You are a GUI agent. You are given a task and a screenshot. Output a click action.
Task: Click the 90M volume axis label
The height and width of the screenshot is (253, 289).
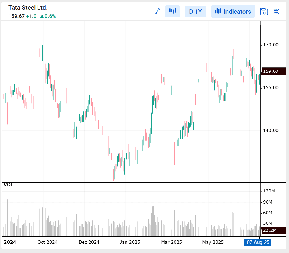point(268,202)
